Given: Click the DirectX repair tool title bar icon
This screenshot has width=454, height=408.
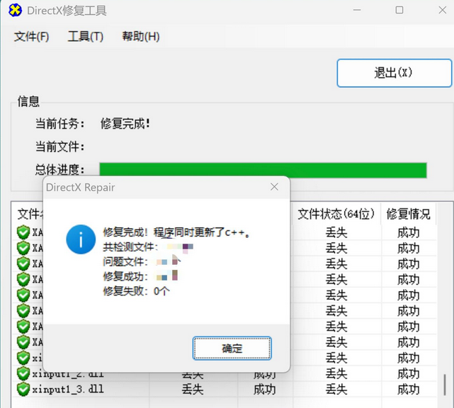Looking at the screenshot, I should pyautogui.click(x=15, y=11).
